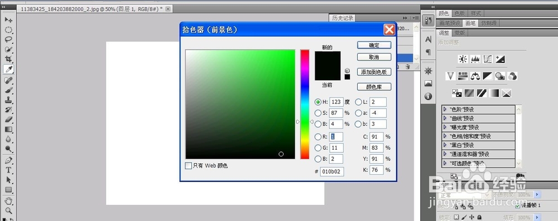Add an Exposure adjustment
558x221 pixels.
tap(500, 59)
